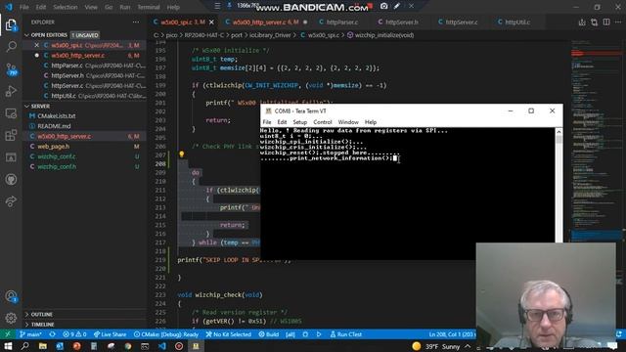Screen dimensions: 626x352
Task: Click the VS Code icon in taskbar
Action: point(162,346)
